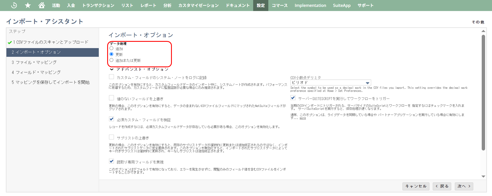492x196 pixels.
Task: Select step 2 インポート・オプション
Action: point(52,52)
